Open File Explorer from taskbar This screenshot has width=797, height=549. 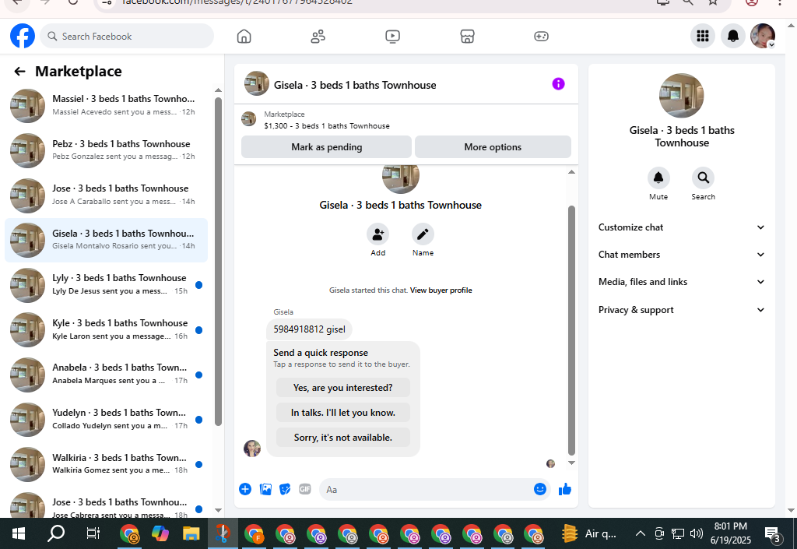pyautogui.click(x=191, y=533)
